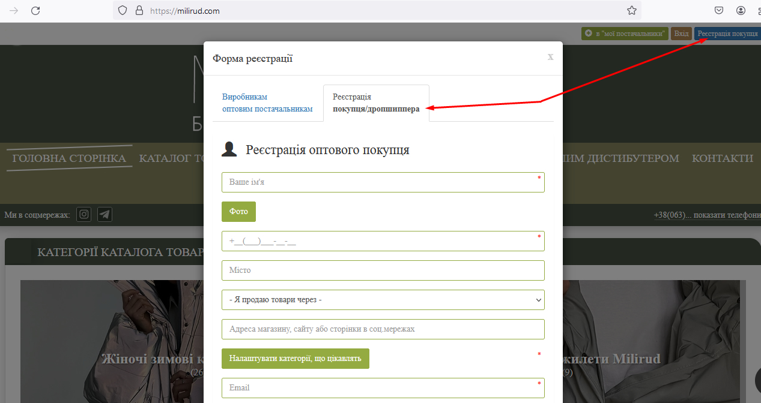Open the Telegram social media icon

point(105,214)
